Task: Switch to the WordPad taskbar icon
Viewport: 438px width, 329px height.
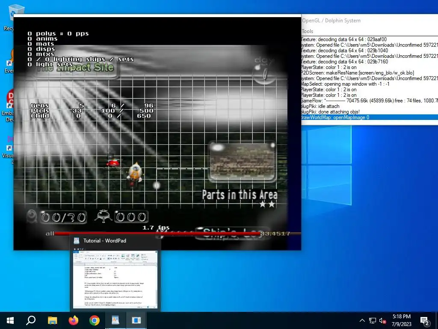Action: click(x=115, y=320)
